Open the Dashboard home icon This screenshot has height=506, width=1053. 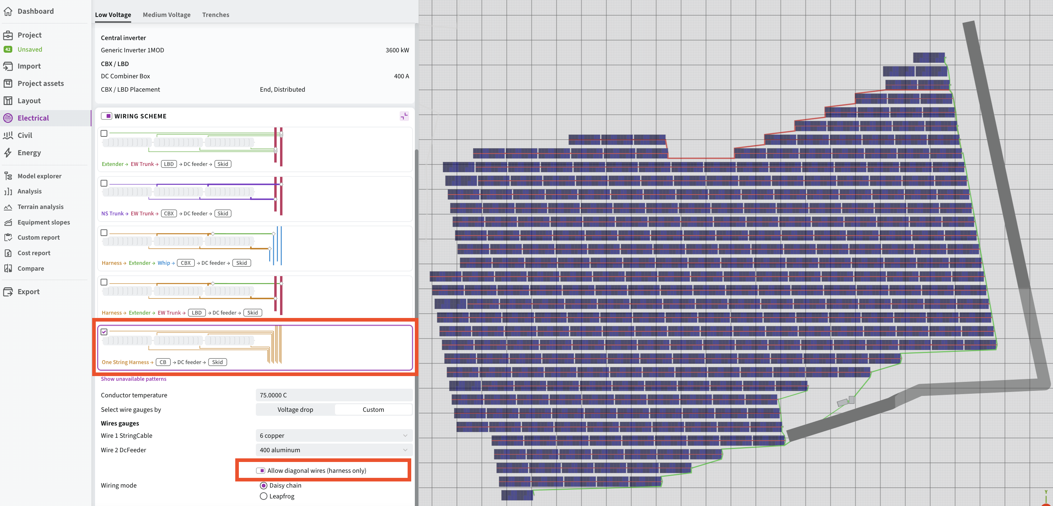point(8,11)
